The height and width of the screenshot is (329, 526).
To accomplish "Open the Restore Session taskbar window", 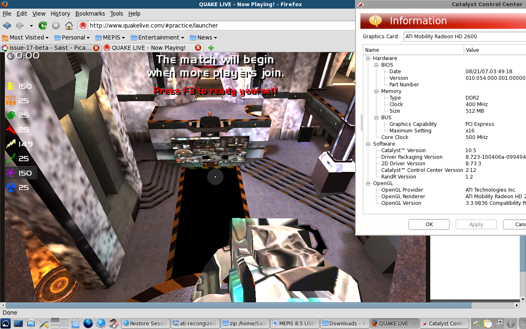I will [145, 324].
